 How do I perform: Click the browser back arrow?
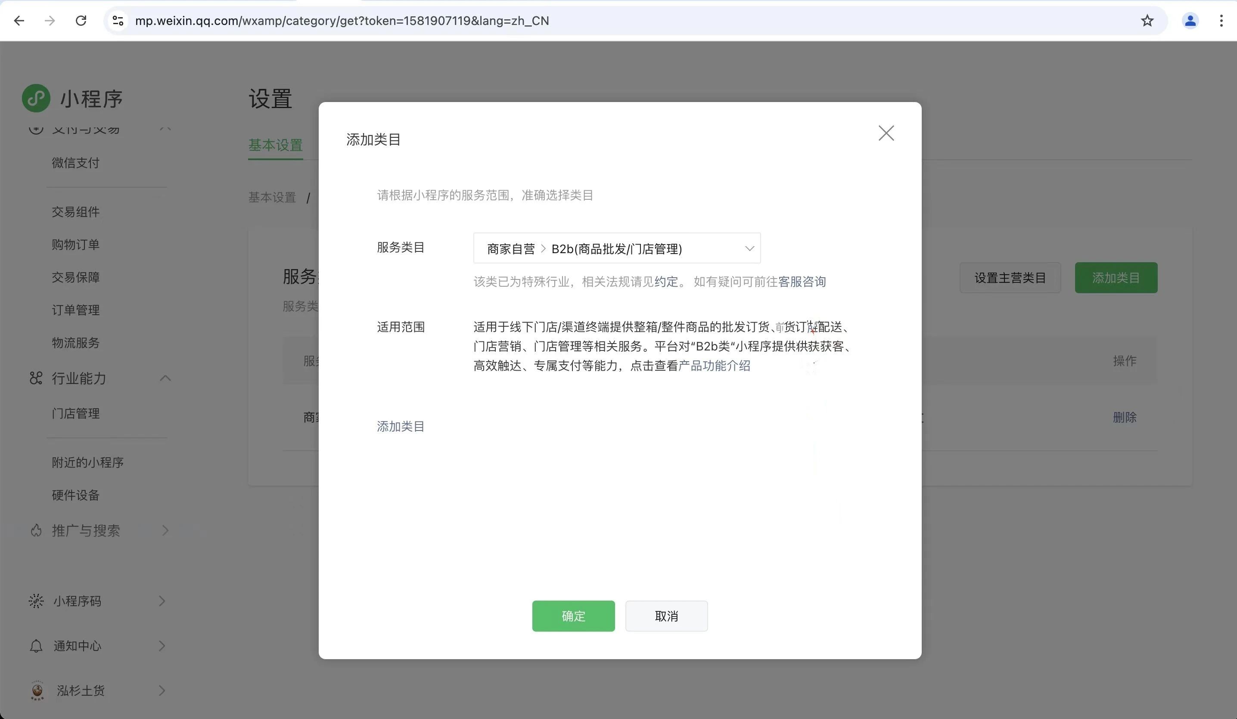click(19, 21)
